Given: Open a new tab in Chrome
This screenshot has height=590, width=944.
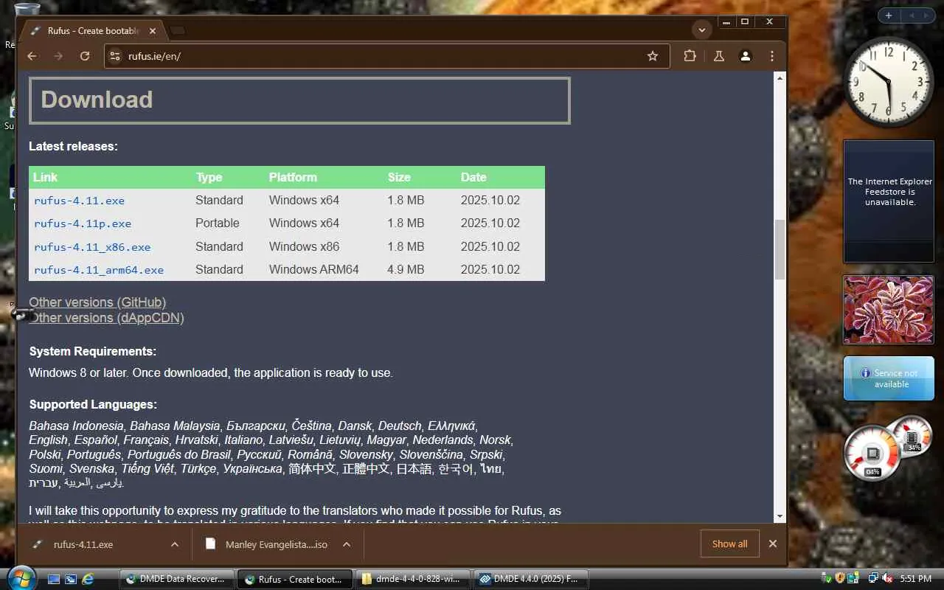Looking at the screenshot, I should [x=178, y=31].
